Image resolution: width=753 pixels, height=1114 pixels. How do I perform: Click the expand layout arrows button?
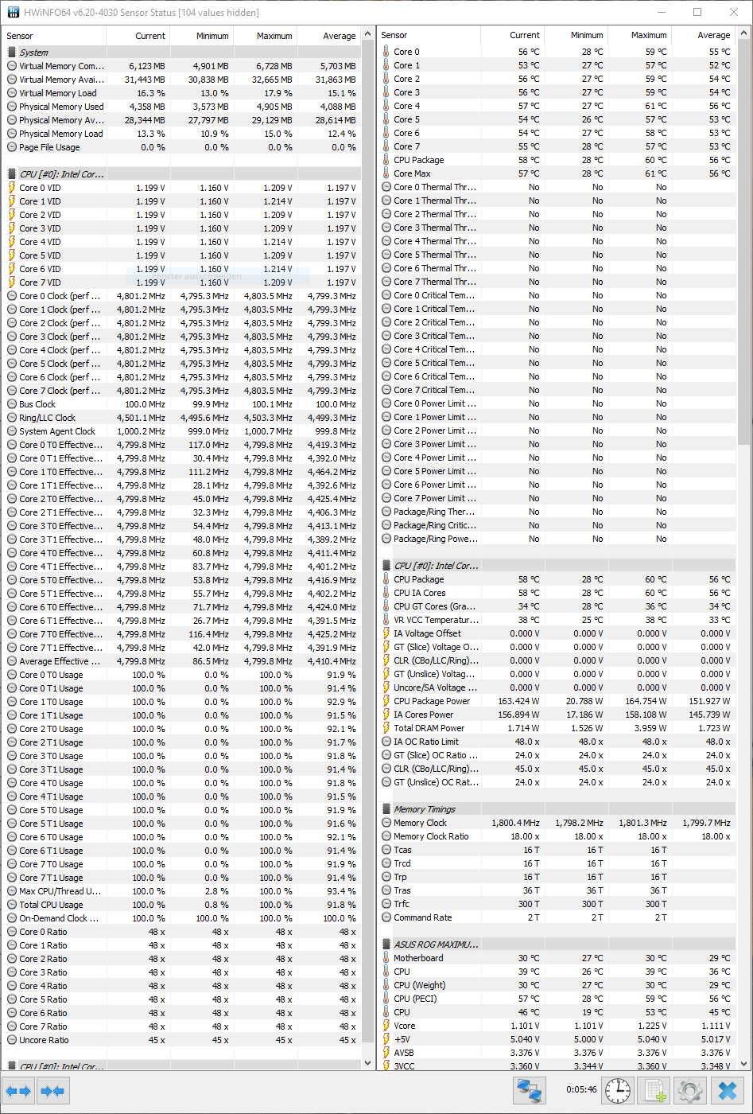19,1091
